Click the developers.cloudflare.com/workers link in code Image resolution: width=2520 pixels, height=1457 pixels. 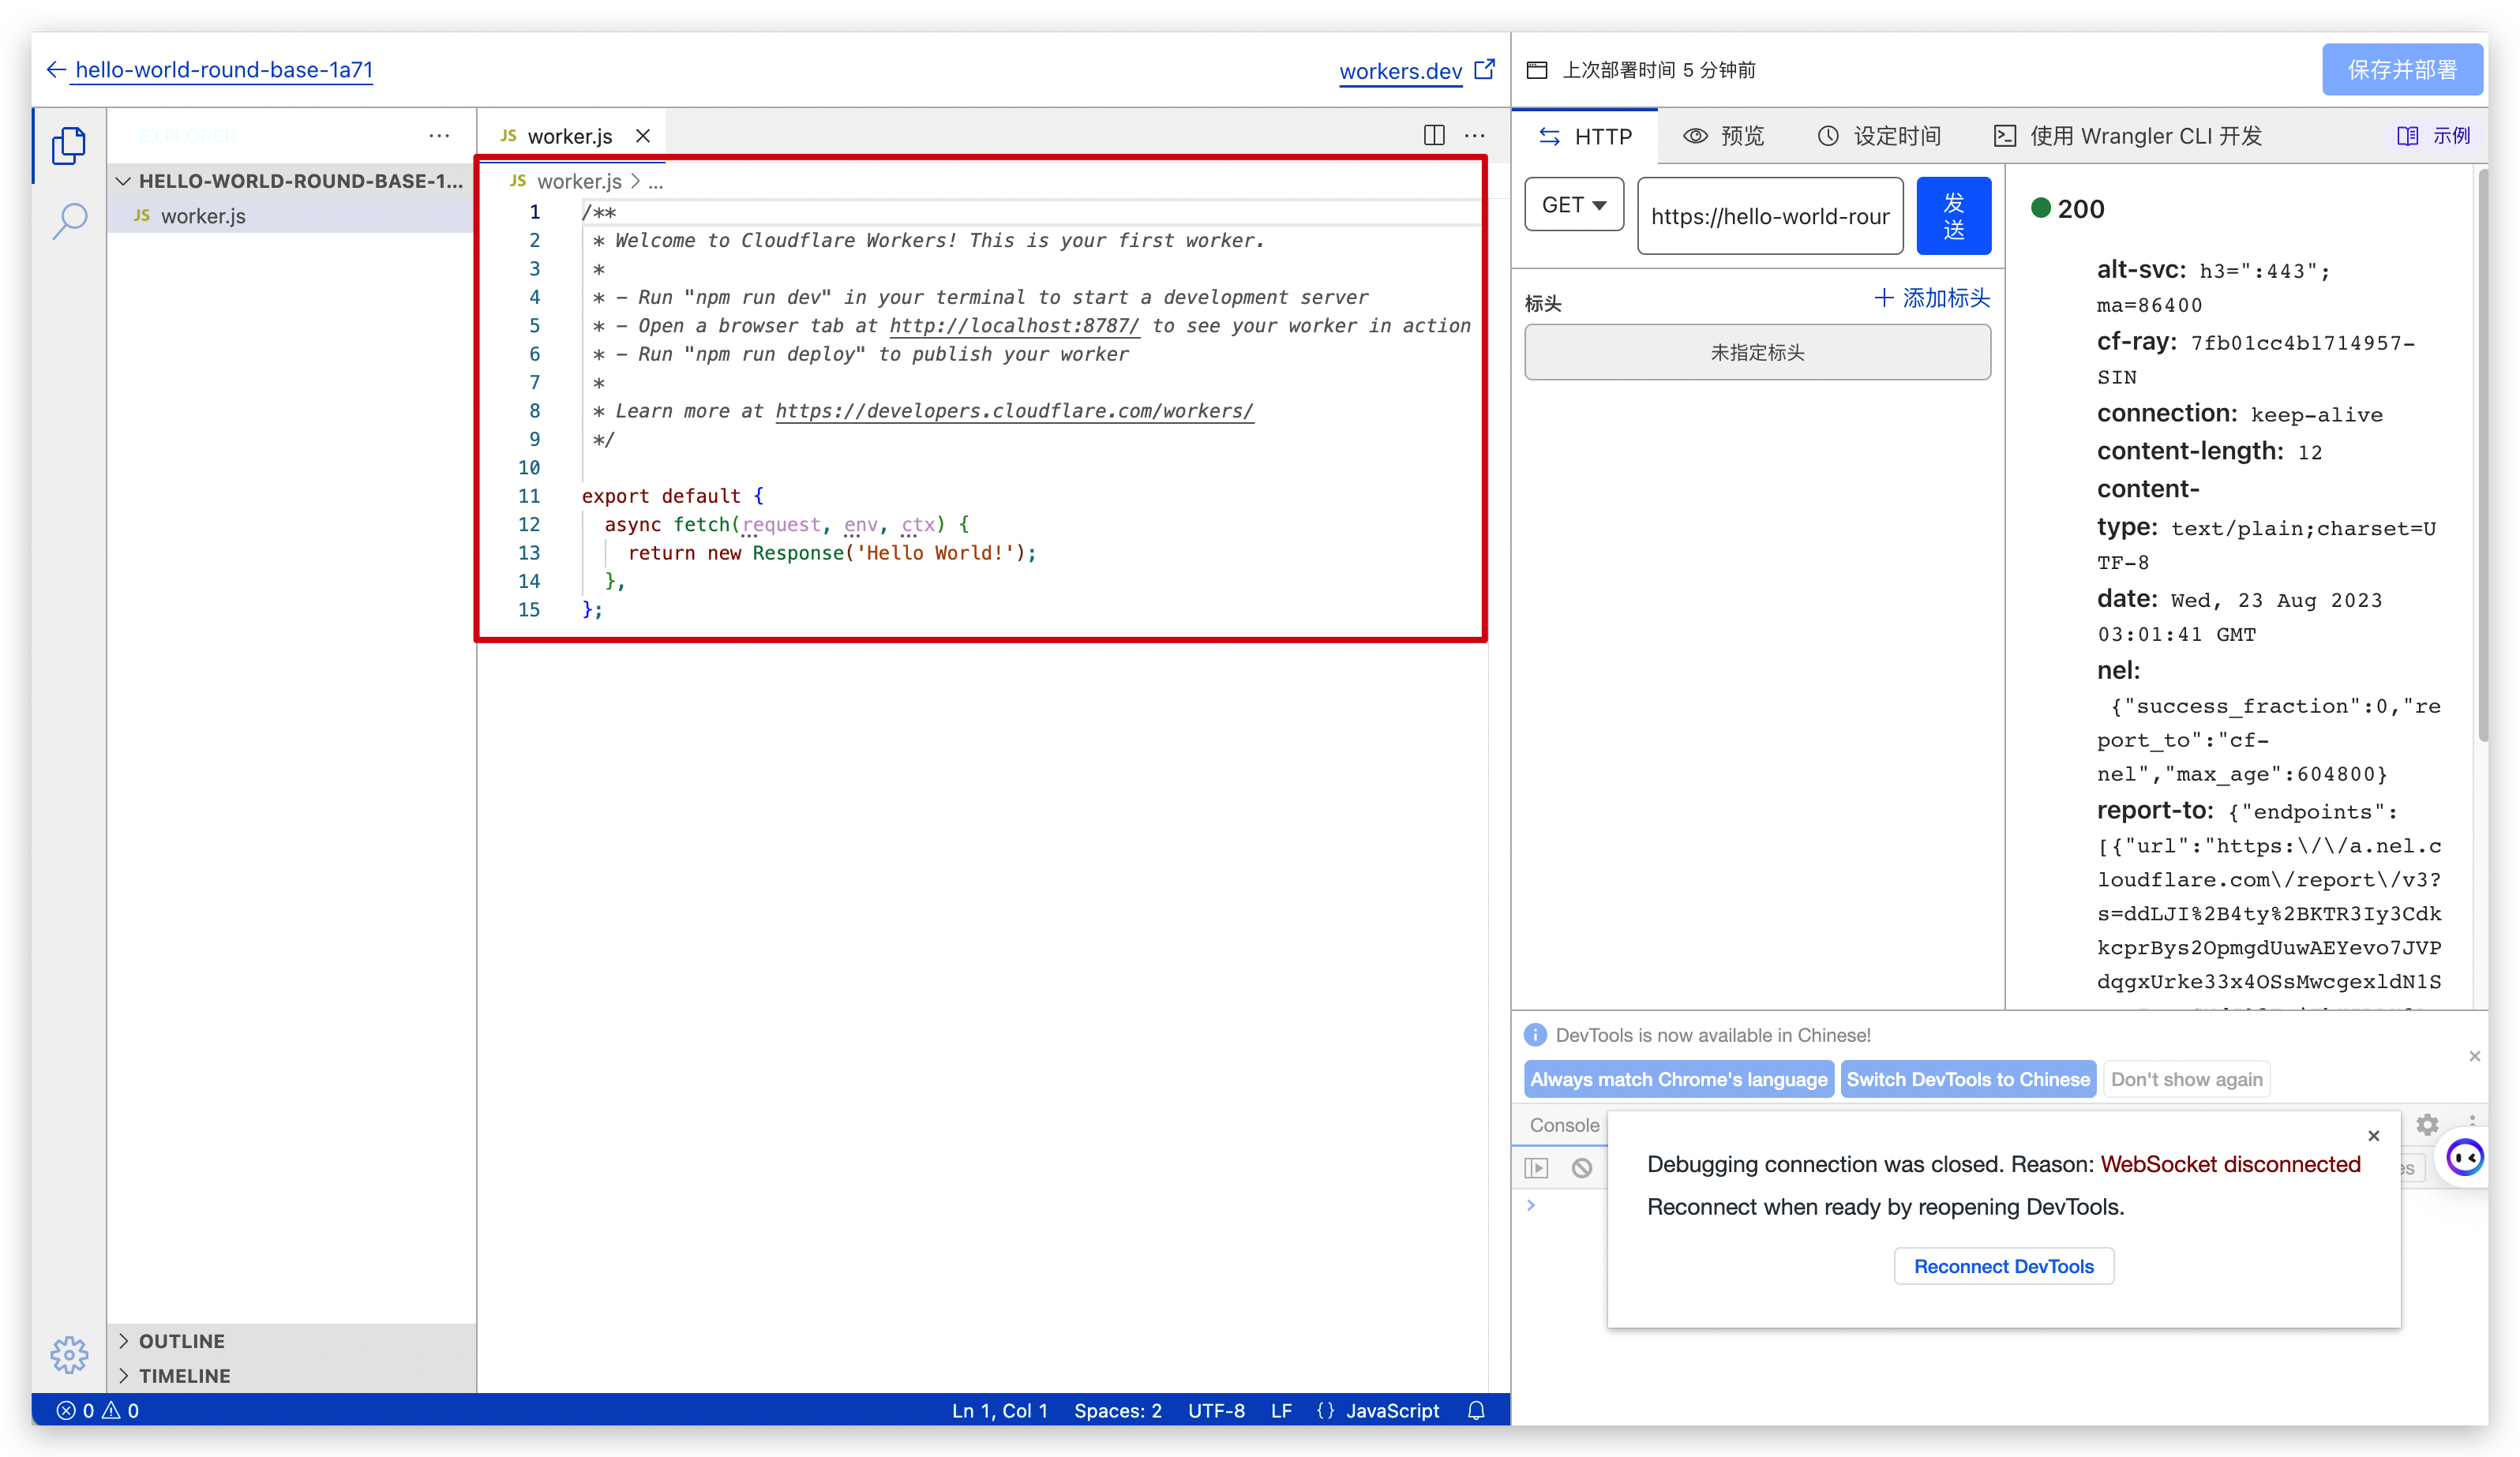(1014, 411)
